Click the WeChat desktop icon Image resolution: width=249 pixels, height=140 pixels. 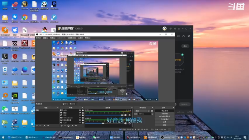point(5,110)
